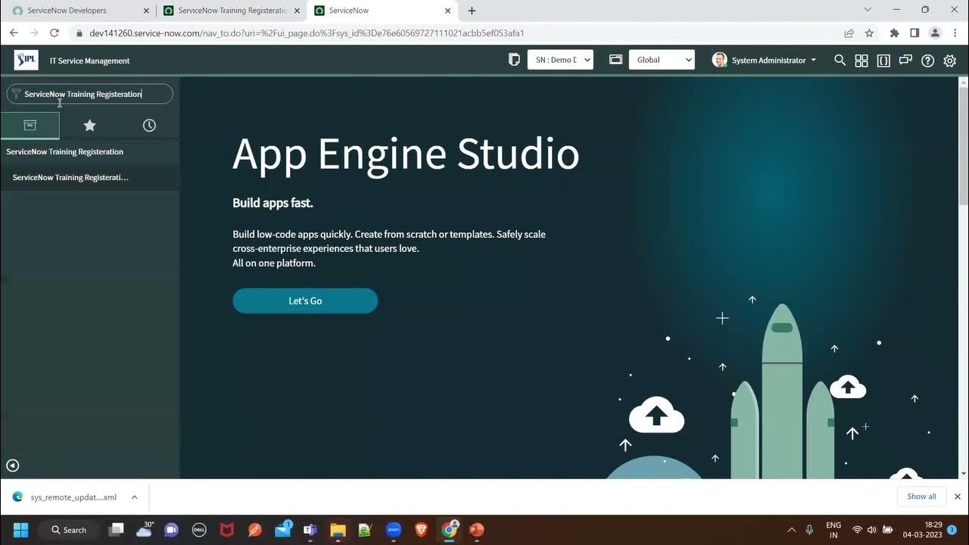Open the application scope picker icon
The image size is (969, 545).
[615, 60]
